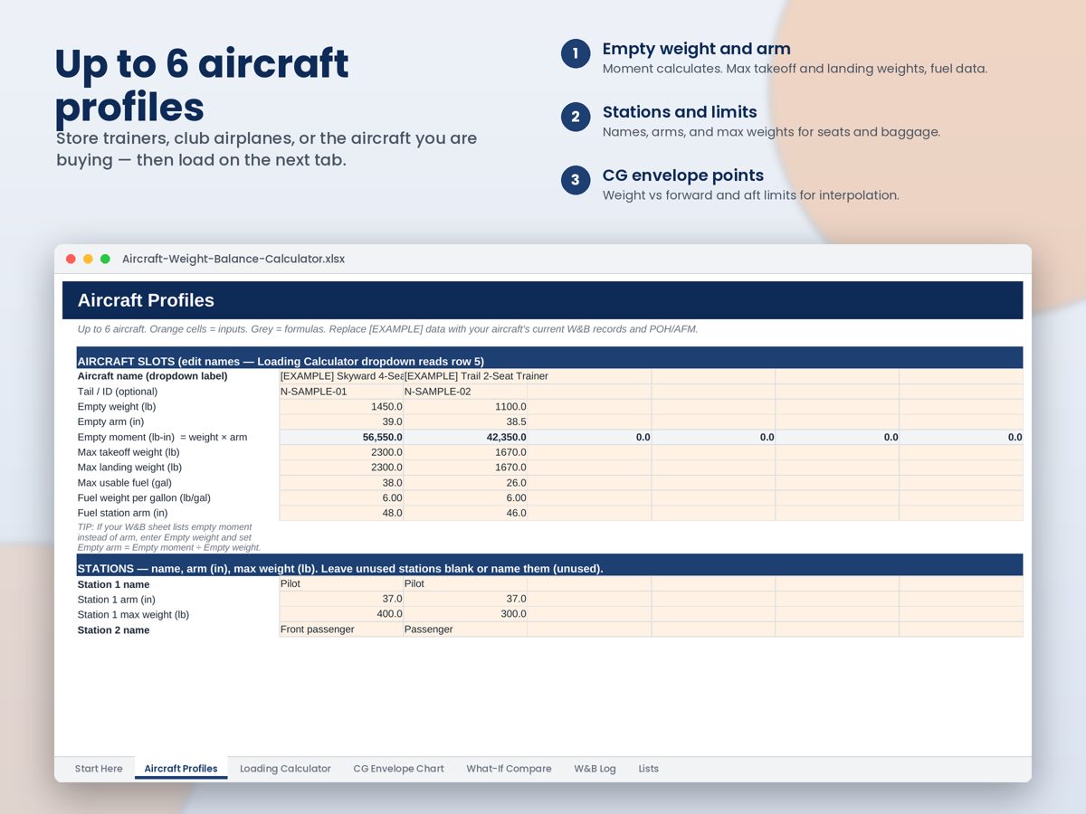The image size is (1086, 814).
Task: Select the Passenger station 2 name cell
Action: click(x=465, y=629)
